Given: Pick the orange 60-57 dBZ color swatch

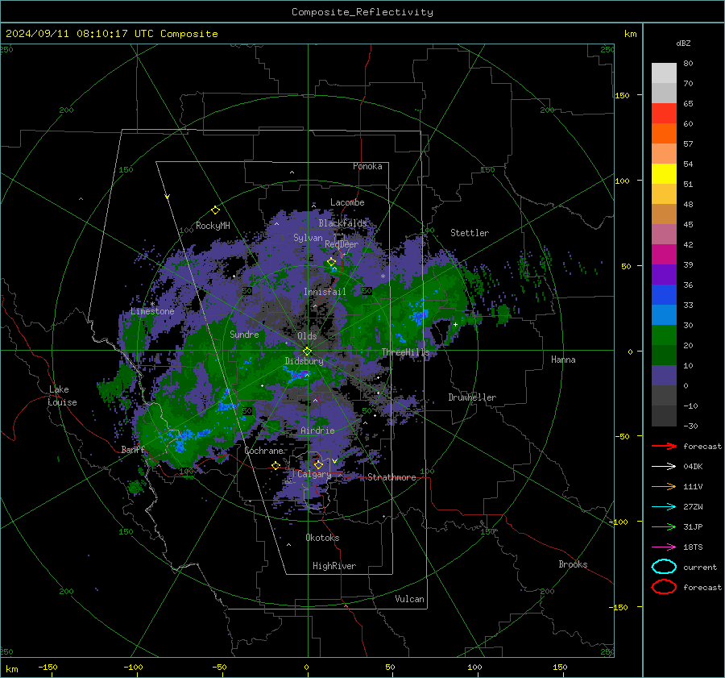Looking at the screenshot, I should [664, 134].
